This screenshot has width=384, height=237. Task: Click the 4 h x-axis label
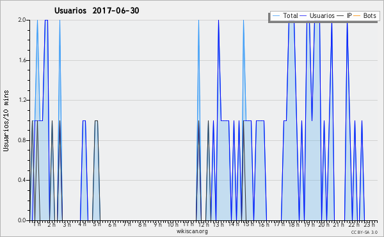(x=82, y=224)
